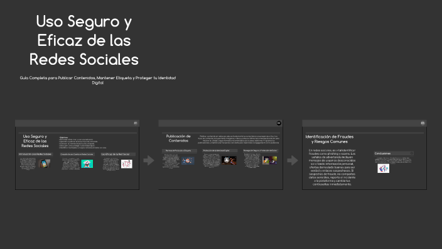Click the top header bar of frame 01
This screenshot has width=442, height=249.
tap(77, 123)
